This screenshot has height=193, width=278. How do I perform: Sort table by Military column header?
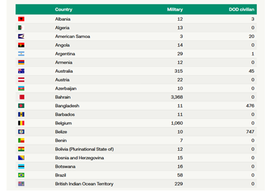pyautogui.click(x=175, y=9)
